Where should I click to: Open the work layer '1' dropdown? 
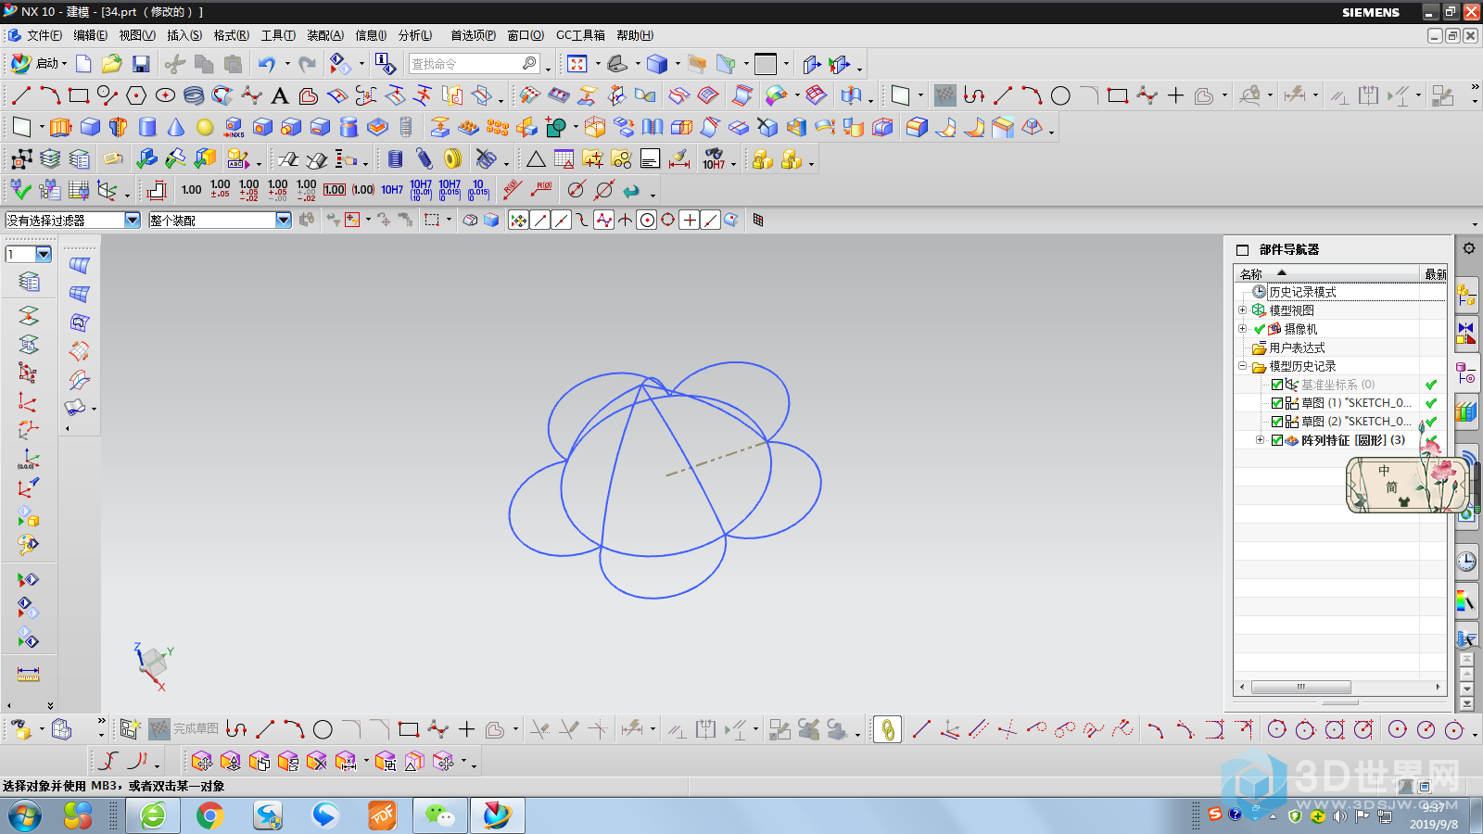(44, 254)
